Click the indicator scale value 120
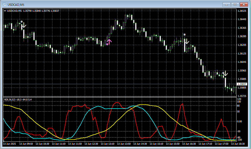251x149 pixels. pos(239,99)
